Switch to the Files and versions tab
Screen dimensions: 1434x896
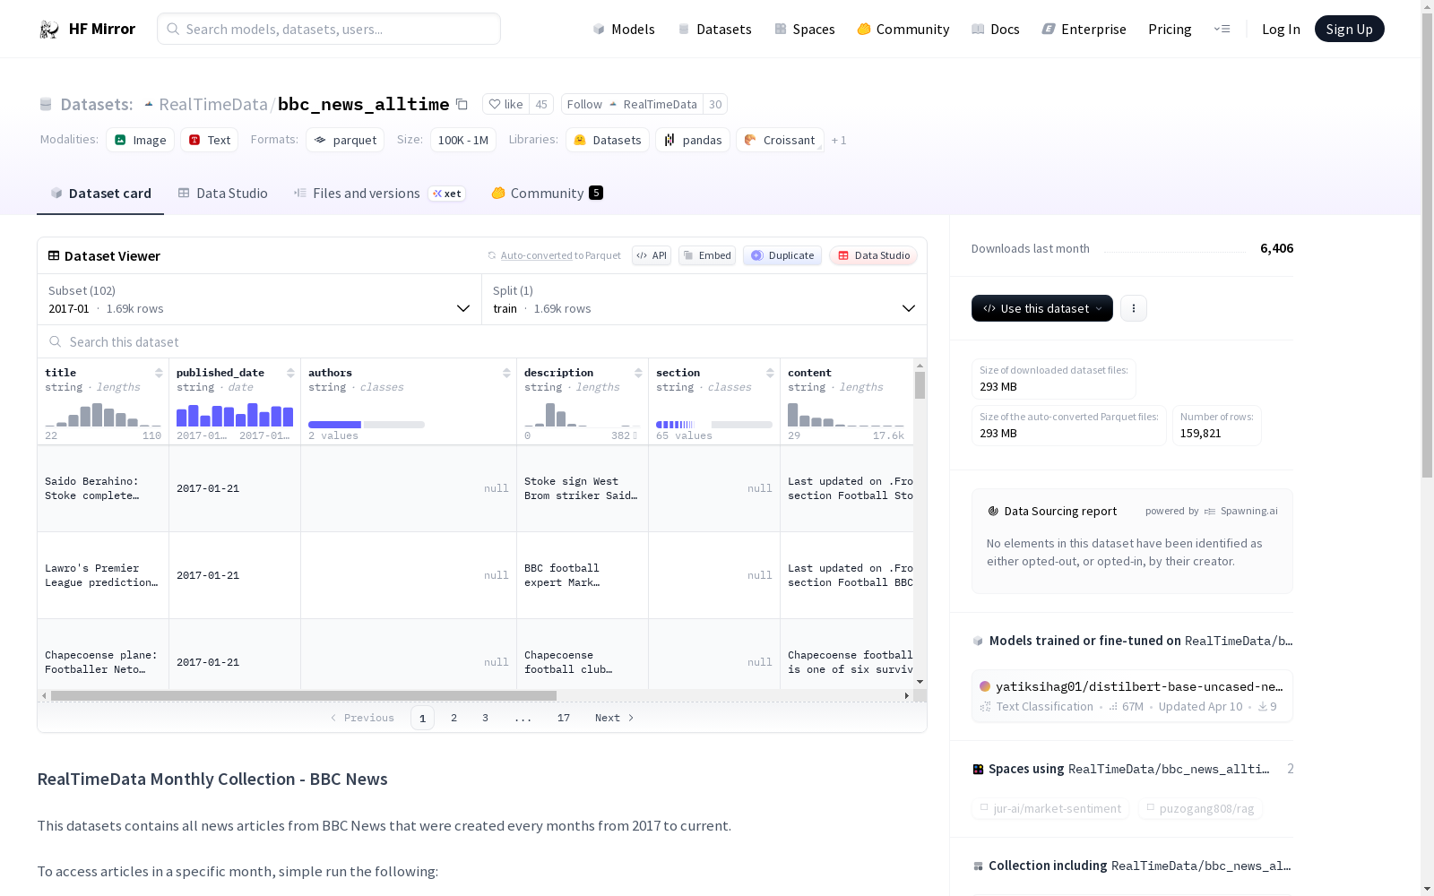pyautogui.click(x=379, y=194)
